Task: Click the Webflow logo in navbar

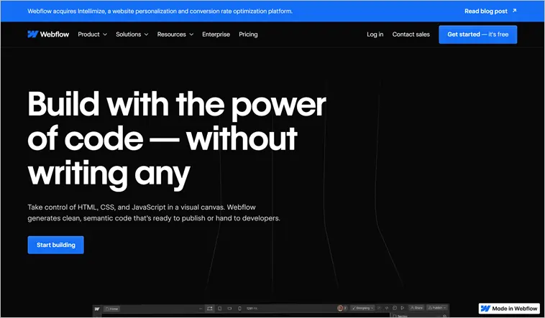Action: pyautogui.click(x=48, y=34)
